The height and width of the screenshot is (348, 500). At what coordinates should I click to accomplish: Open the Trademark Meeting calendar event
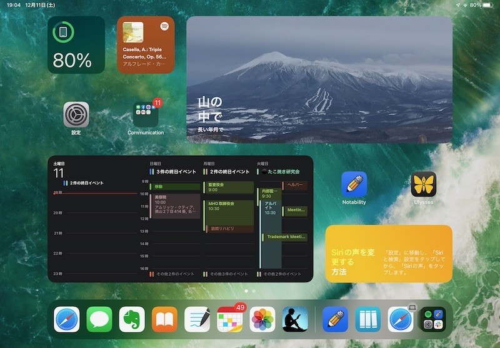pos(285,237)
